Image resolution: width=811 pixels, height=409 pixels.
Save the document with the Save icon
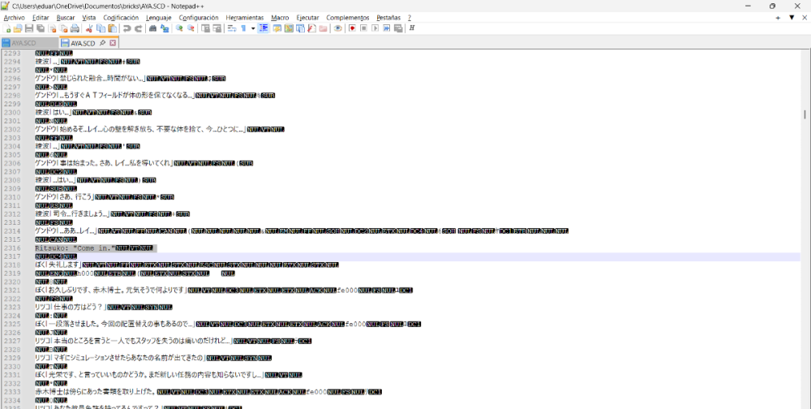click(x=29, y=28)
